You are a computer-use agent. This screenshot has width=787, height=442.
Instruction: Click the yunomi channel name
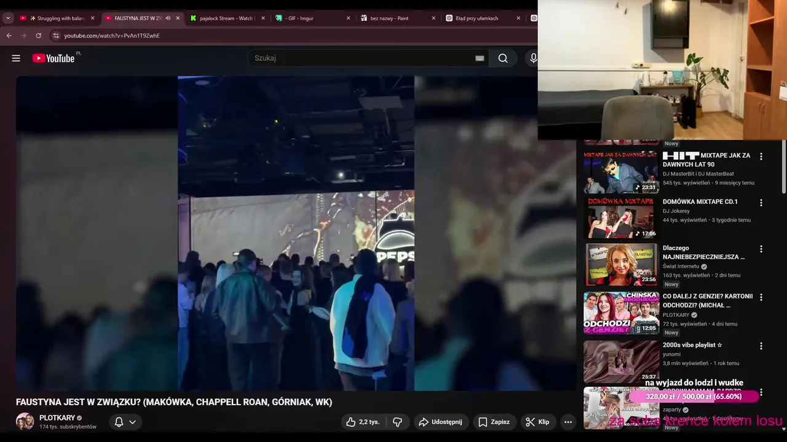coord(671,354)
